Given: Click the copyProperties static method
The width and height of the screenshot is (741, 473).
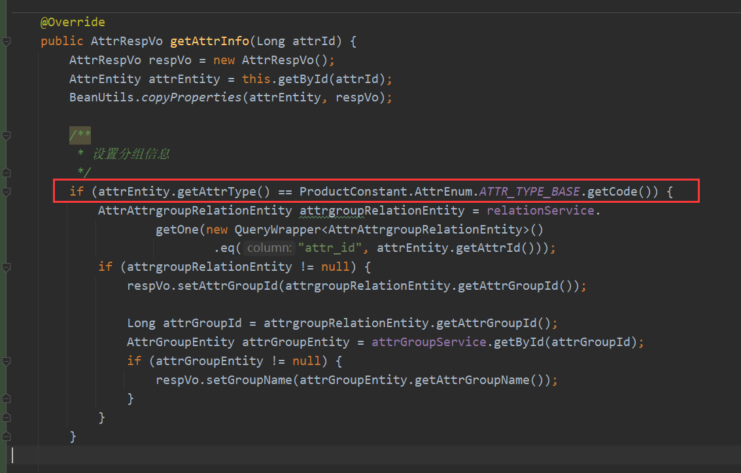Looking at the screenshot, I should (192, 97).
